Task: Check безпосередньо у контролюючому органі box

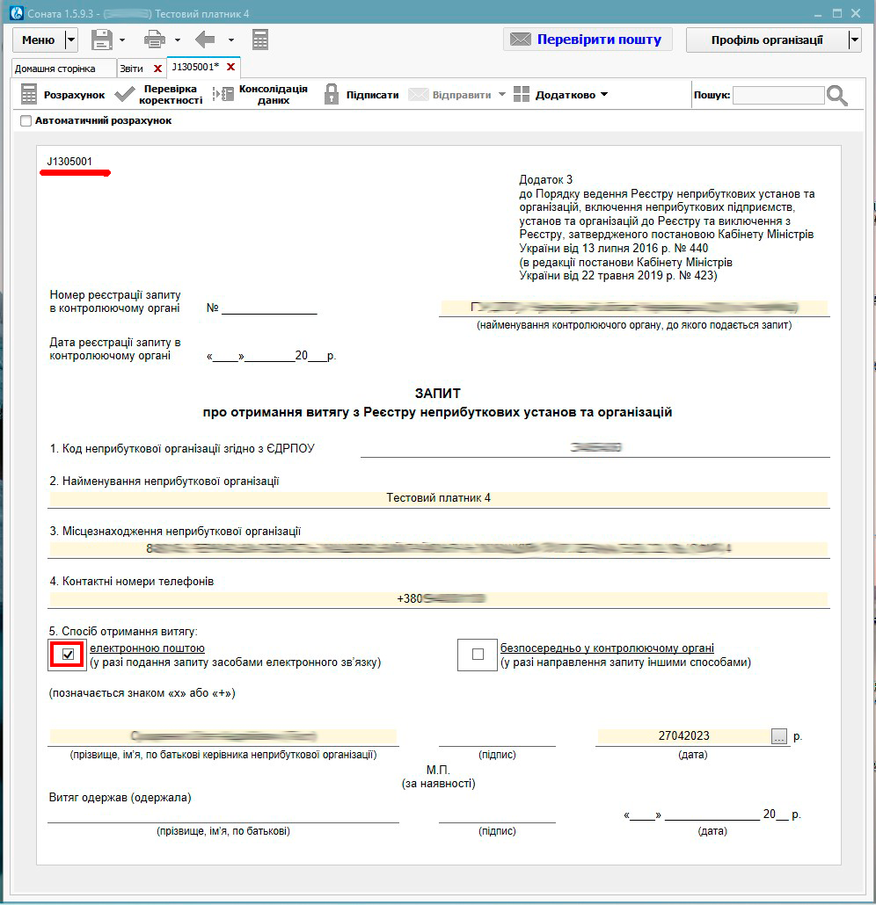Action: pos(478,655)
